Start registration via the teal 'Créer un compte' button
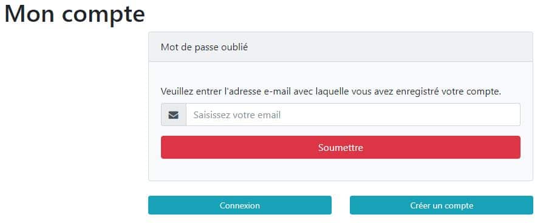This screenshot has width=543, height=223. [x=442, y=205]
